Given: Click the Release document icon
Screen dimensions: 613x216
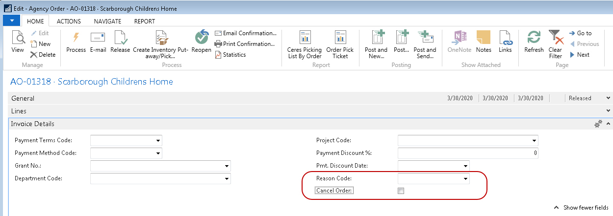Looking at the screenshot, I should coord(120,38).
